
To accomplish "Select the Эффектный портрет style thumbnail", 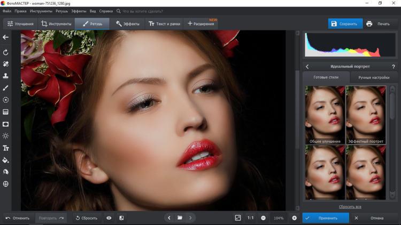I will point(366,115).
